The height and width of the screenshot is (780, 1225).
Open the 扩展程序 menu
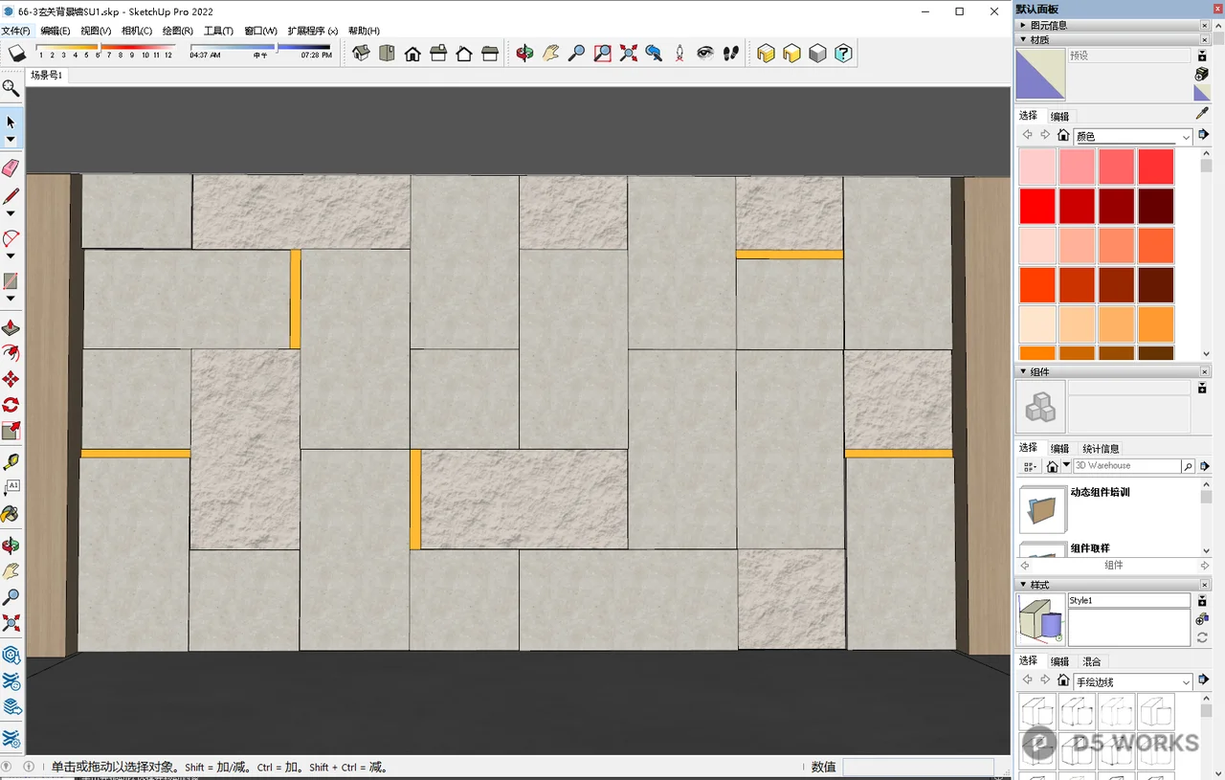(x=313, y=31)
